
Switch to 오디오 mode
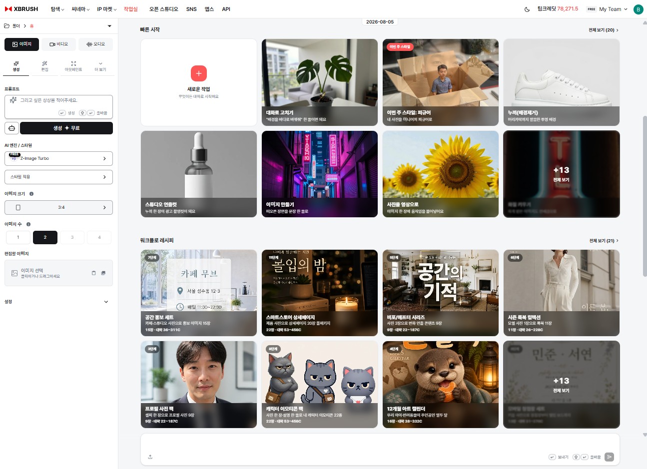pos(95,44)
